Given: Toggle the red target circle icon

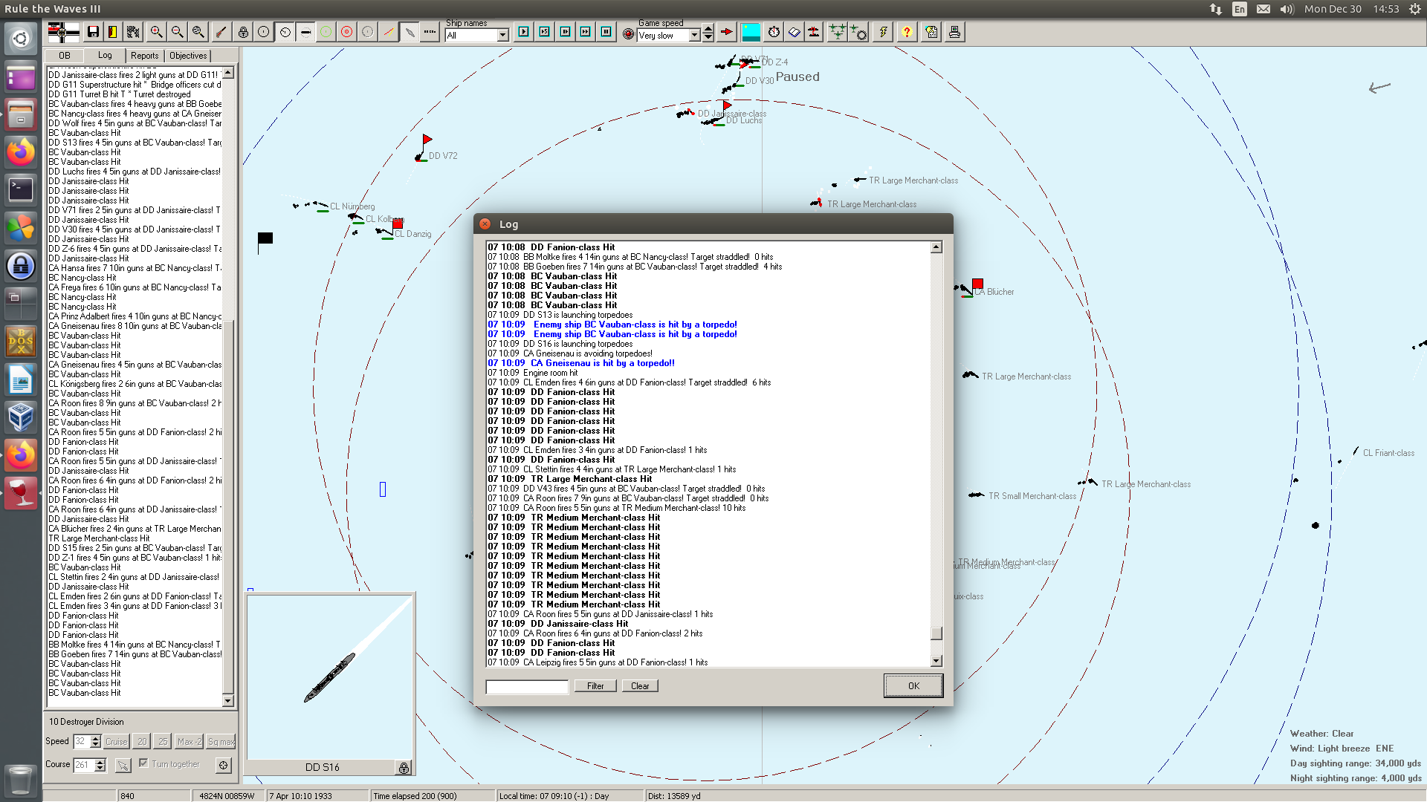Looking at the screenshot, I should (346, 32).
